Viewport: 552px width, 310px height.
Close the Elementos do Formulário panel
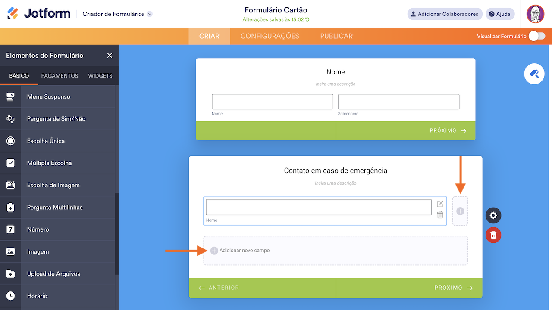(x=110, y=56)
